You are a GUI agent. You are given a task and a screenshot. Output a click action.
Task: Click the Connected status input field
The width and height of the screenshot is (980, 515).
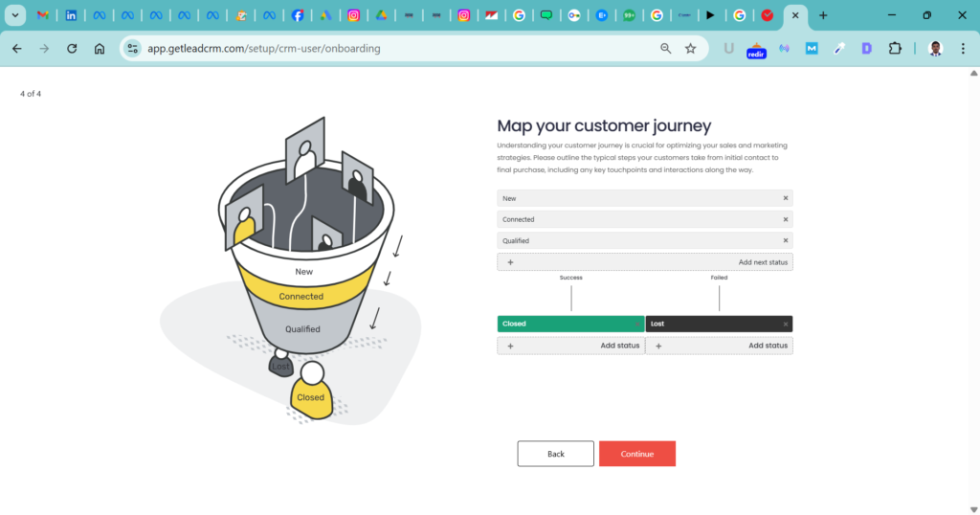click(636, 219)
